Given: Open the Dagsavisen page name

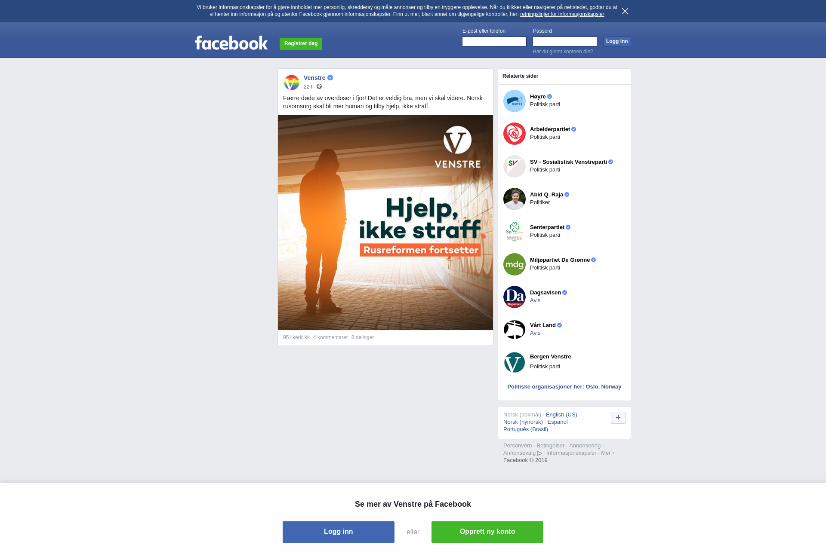Looking at the screenshot, I should click(x=546, y=293).
